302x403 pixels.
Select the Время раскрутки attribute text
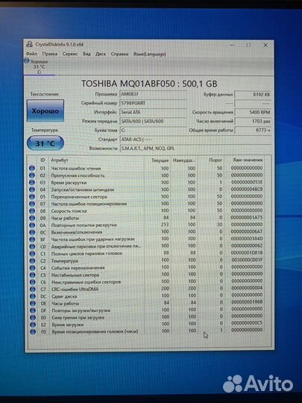[x=69, y=183]
